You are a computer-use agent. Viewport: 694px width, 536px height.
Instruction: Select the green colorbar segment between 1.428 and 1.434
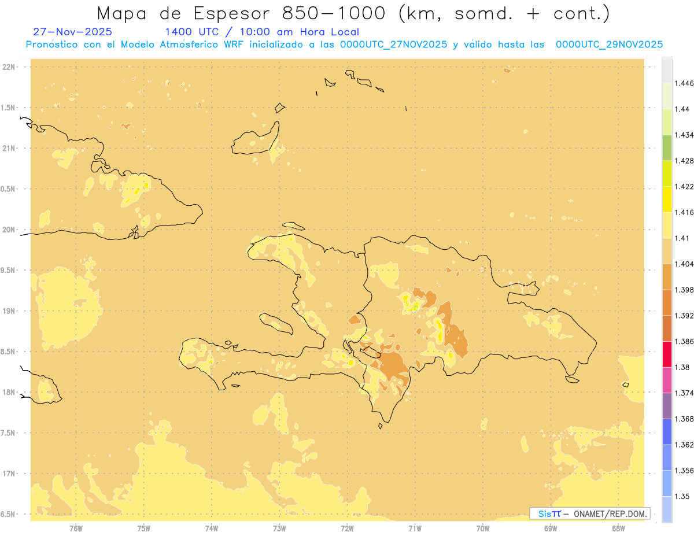667,147
